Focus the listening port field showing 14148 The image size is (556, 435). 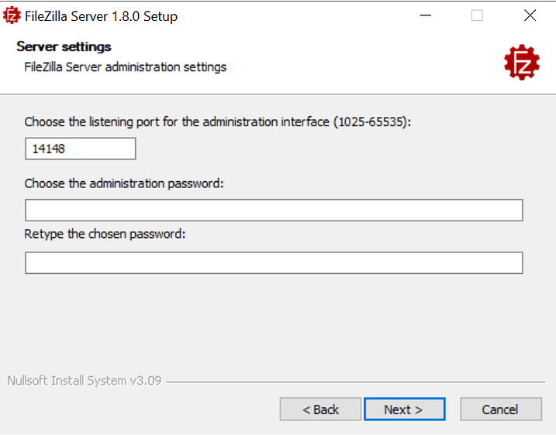tap(81, 149)
